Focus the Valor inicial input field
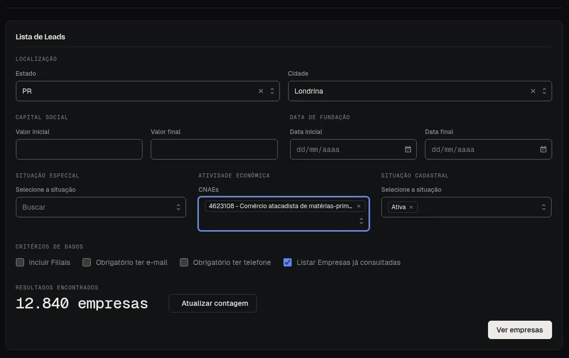This screenshot has width=569, height=358. tap(79, 149)
